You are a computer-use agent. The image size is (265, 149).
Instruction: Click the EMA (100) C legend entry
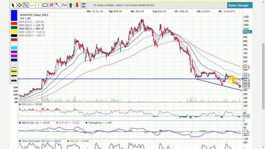pos(32,32)
